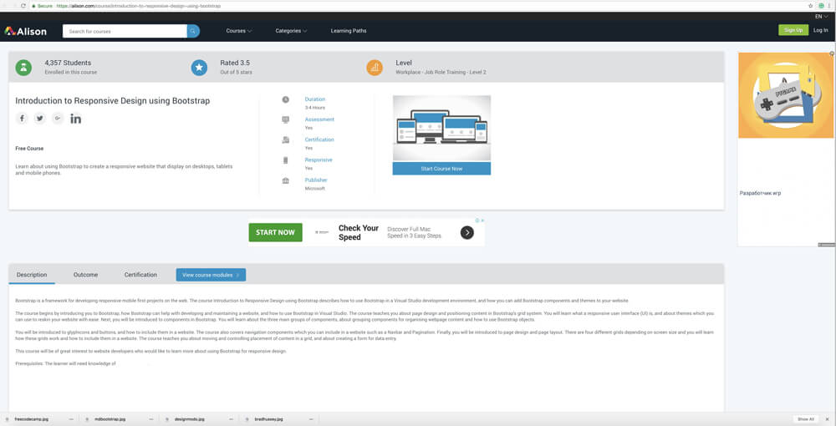Click the clock icon beside Duration
Image resolution: width=836 pixels, height=426 pixels.
click(286, 99)
